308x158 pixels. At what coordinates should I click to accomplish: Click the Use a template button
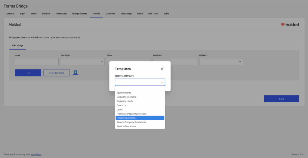coord(57,73)
